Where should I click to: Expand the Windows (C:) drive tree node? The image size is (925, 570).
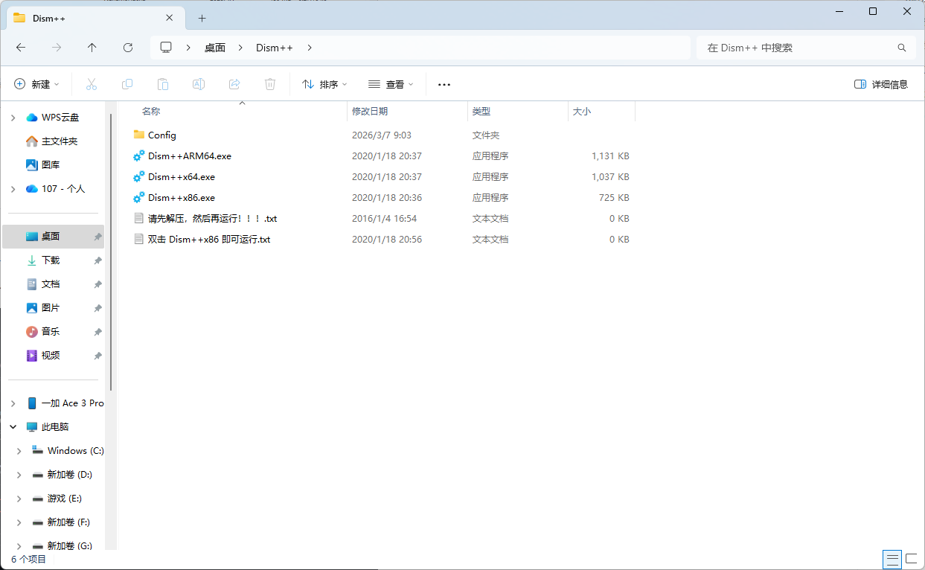click(x=19, y=451)
